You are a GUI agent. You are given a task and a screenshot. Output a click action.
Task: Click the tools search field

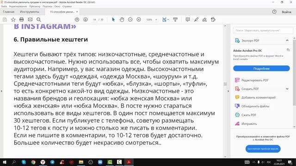[x=263, y=30]
